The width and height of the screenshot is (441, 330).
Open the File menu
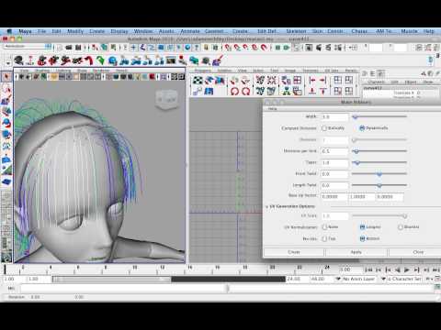click(41, 31)
